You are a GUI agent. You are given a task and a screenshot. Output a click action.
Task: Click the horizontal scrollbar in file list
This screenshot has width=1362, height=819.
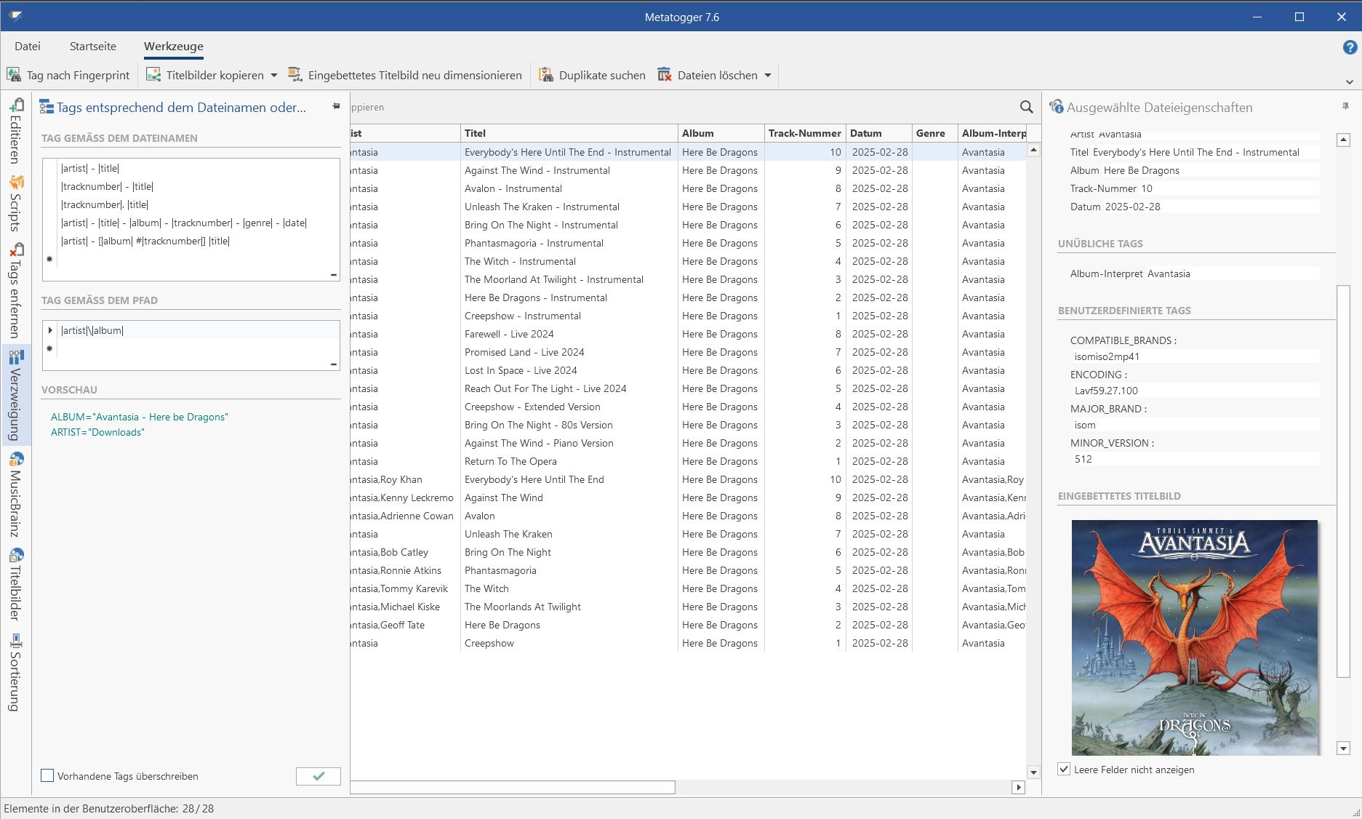point(513,787)
